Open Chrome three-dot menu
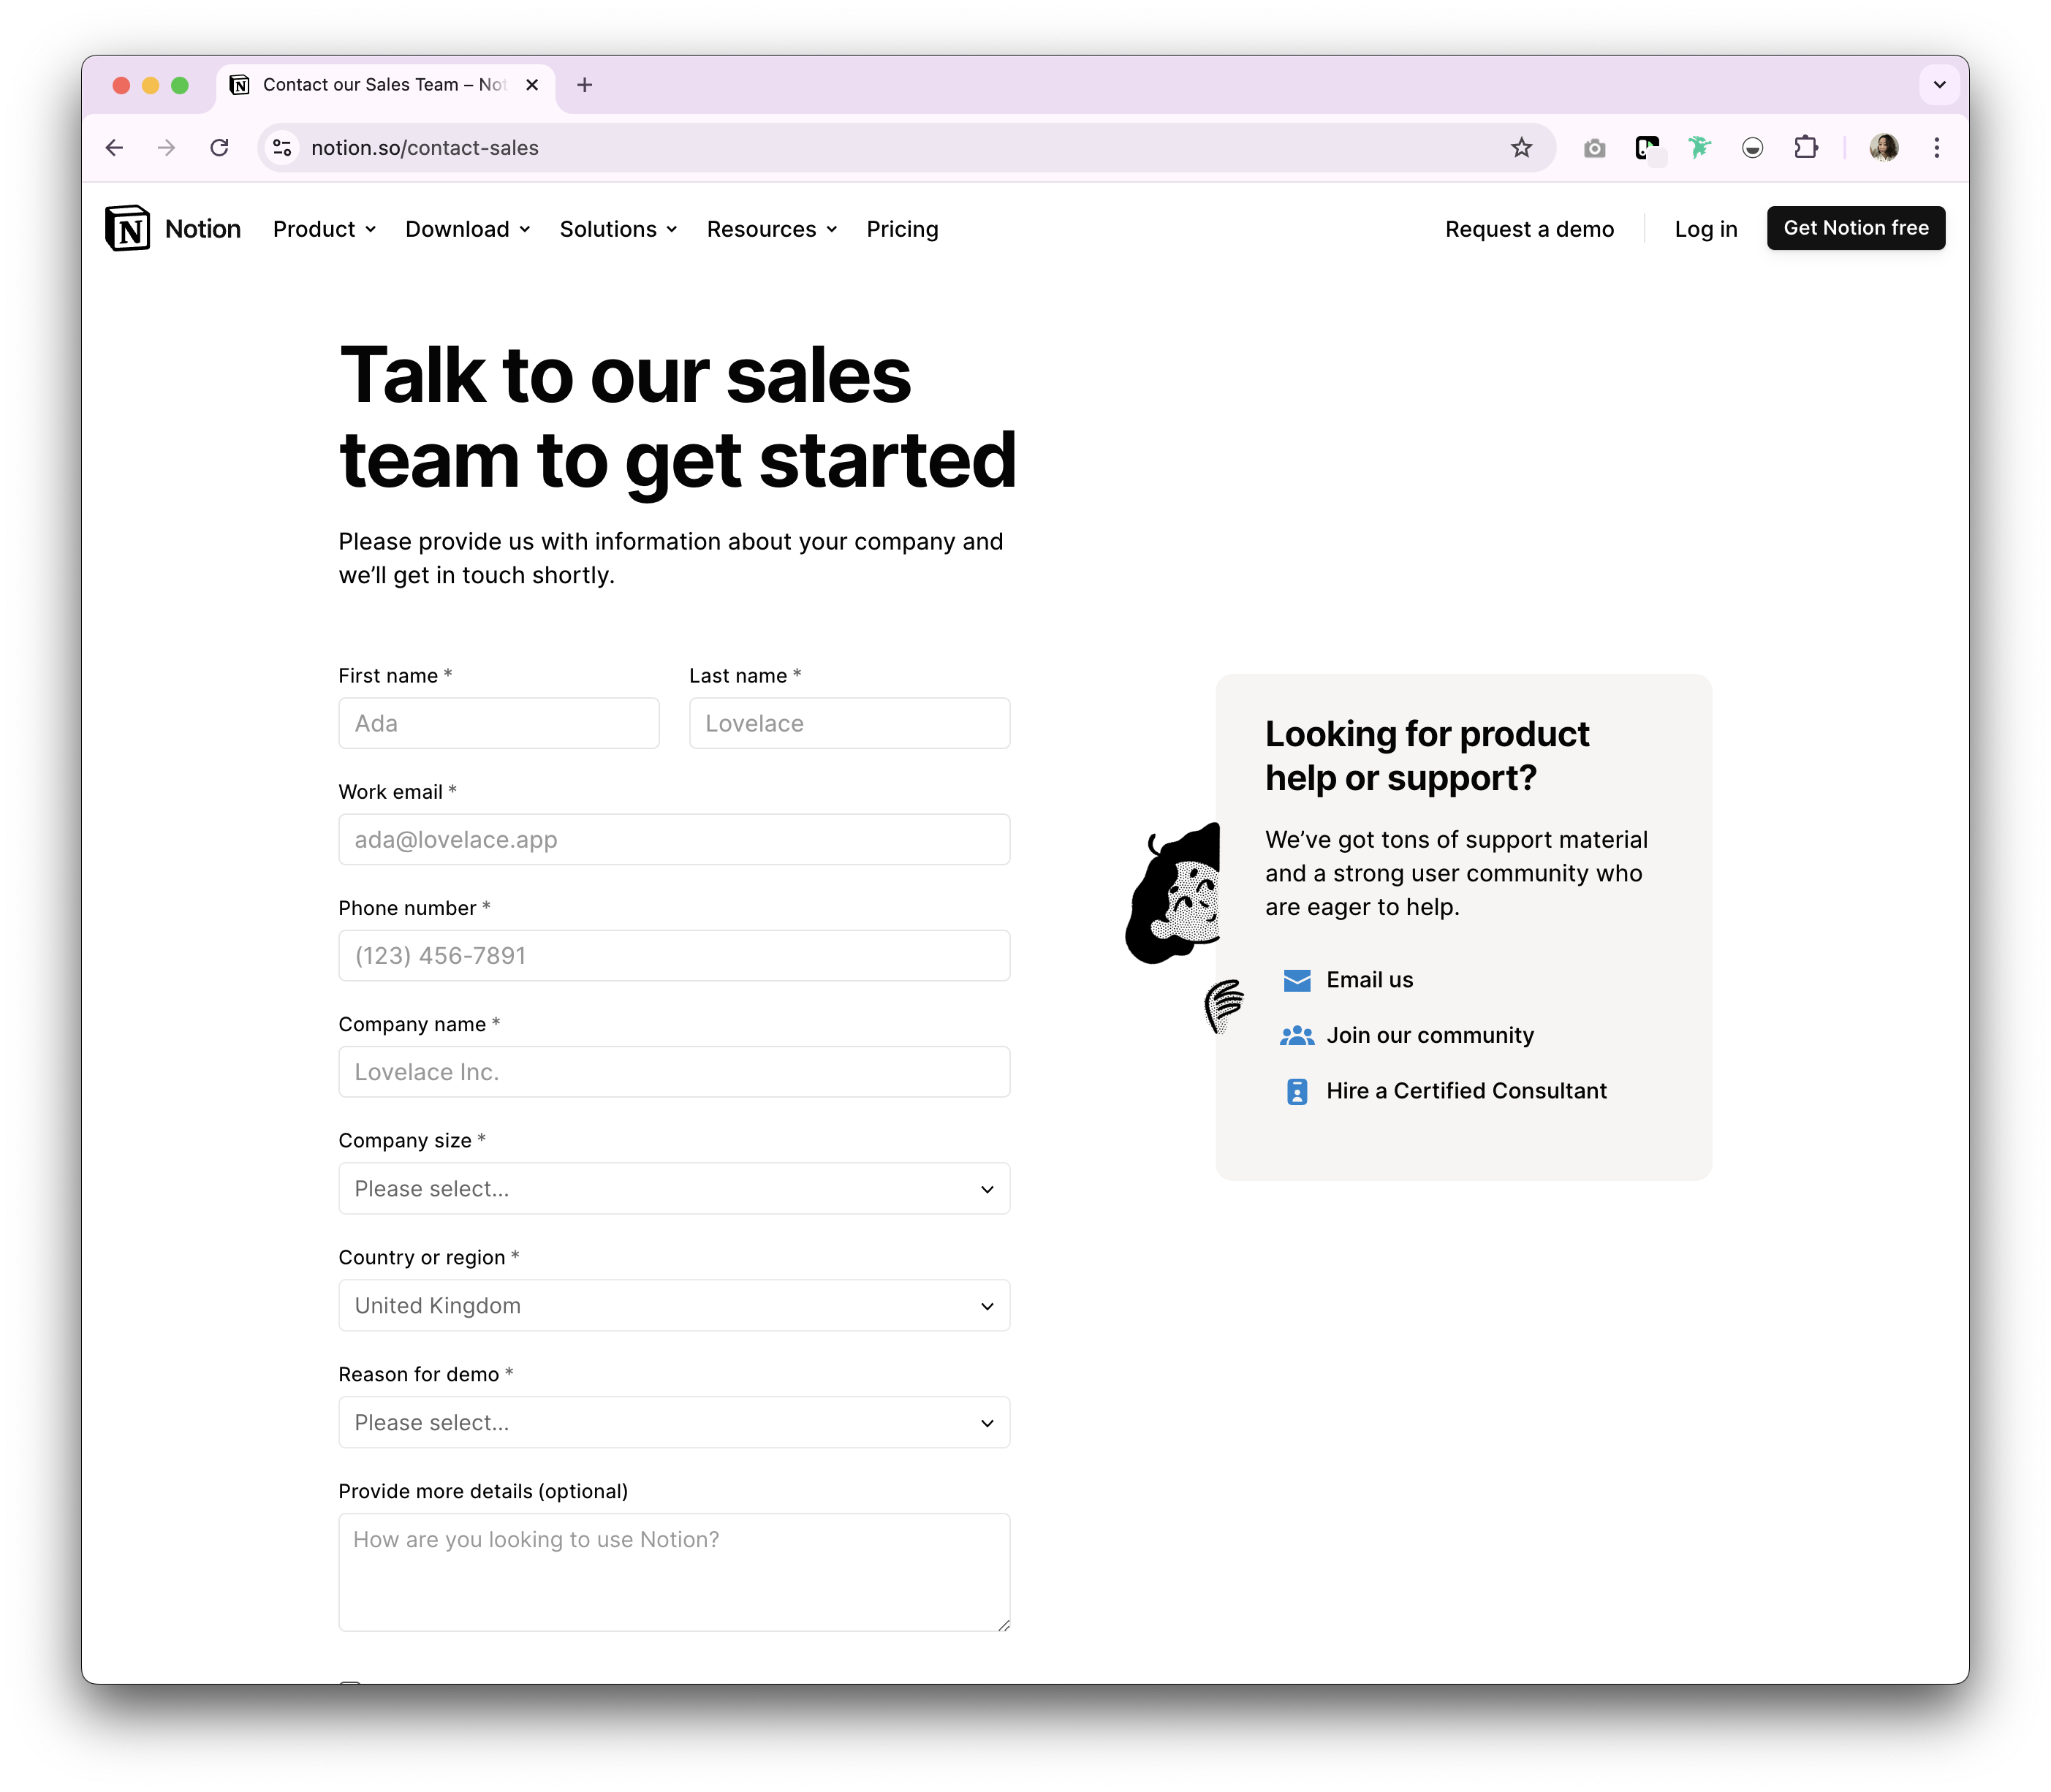 pos(1936,148)
